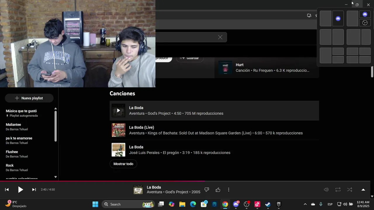Image resolution: width=374 pixels, height=210 pixels.
Task: Open File Explorer from the taskbar
Action: 182,204
